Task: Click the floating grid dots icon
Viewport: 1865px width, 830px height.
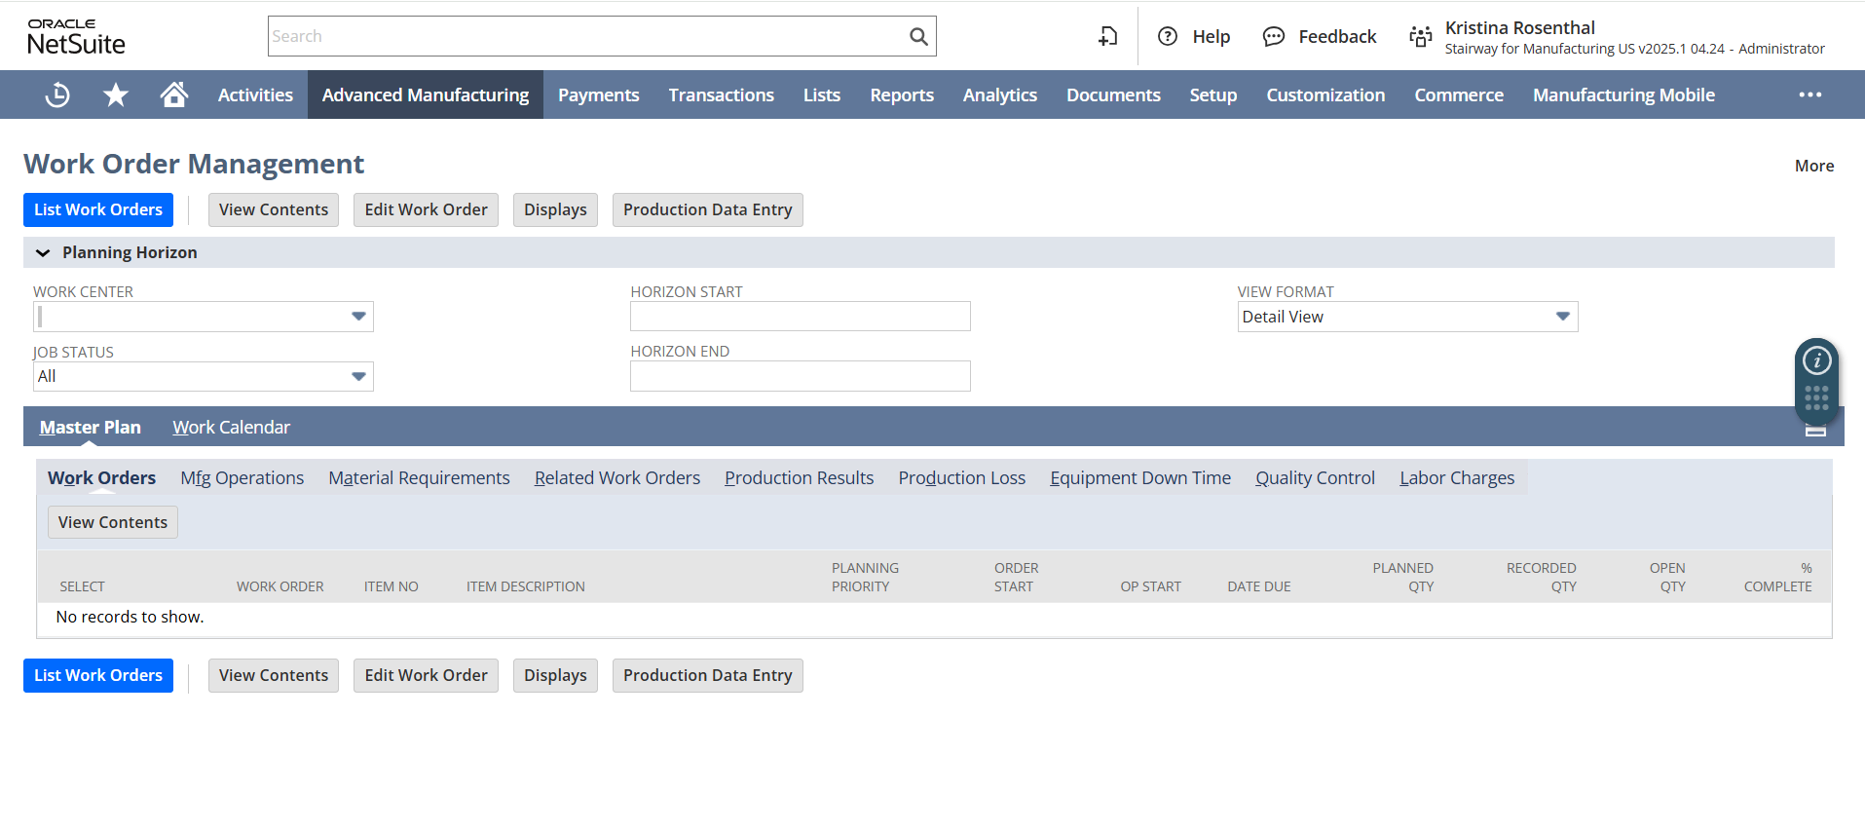Action: (1817, 397)
